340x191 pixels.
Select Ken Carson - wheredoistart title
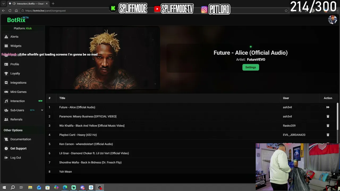(x=86, y=144)
